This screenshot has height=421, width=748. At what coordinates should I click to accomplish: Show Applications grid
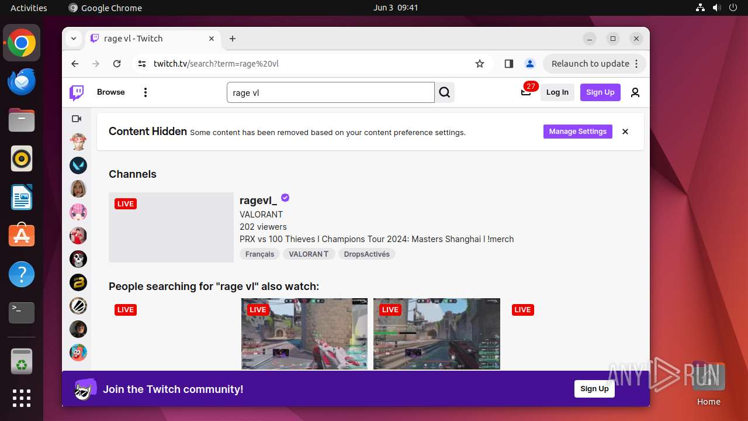click(x=22, y=398)
